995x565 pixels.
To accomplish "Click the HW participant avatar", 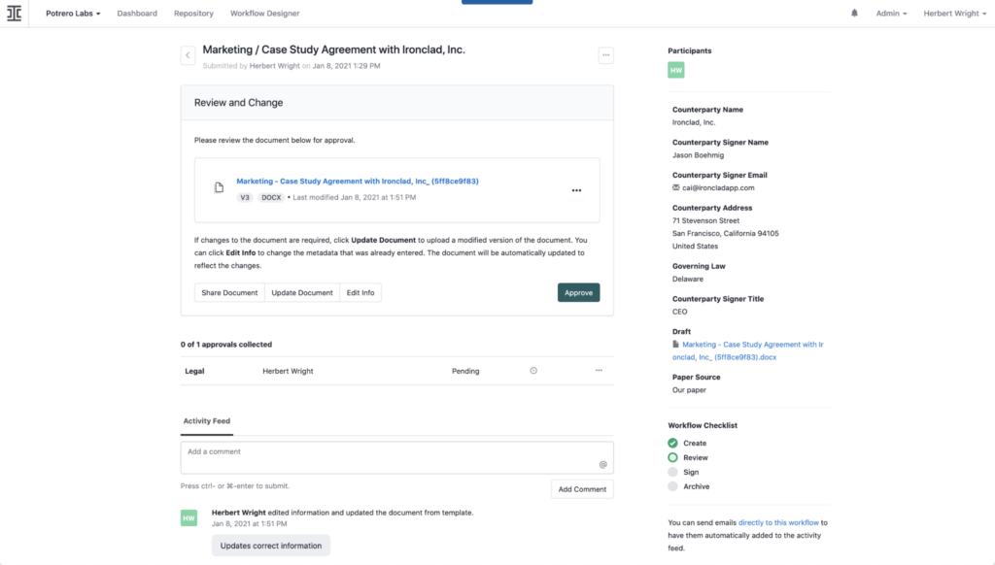I will 675,70.
